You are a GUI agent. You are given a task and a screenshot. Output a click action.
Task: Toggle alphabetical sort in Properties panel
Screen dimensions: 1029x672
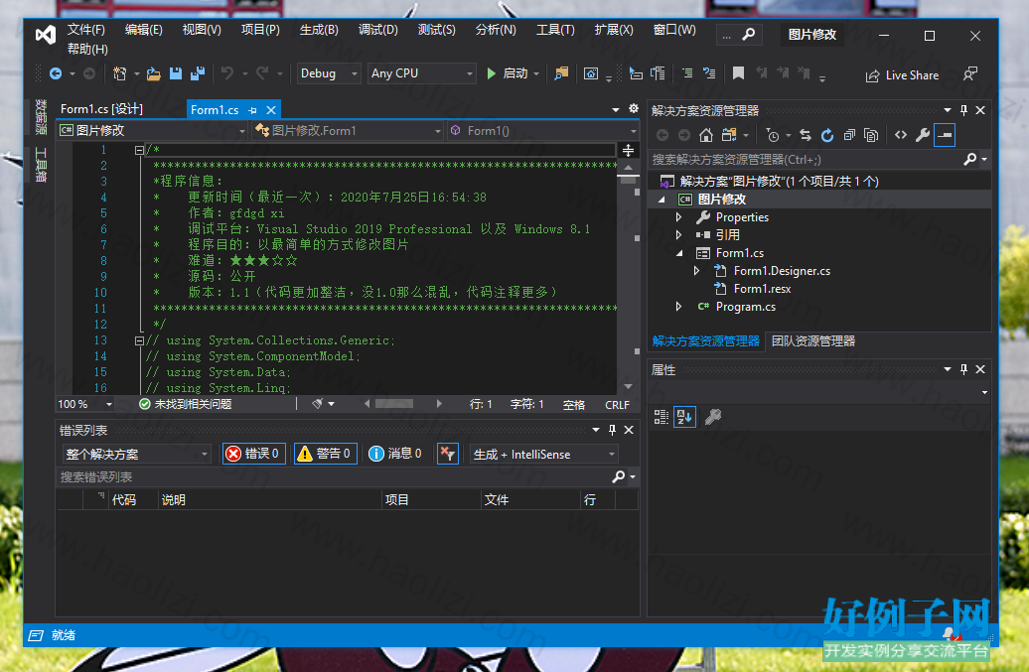tap(684, 416)
